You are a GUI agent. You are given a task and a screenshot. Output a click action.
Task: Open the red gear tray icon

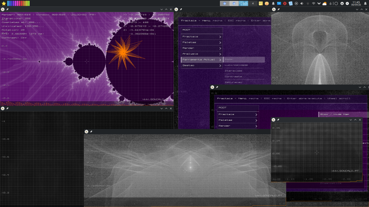click(285, 4)
